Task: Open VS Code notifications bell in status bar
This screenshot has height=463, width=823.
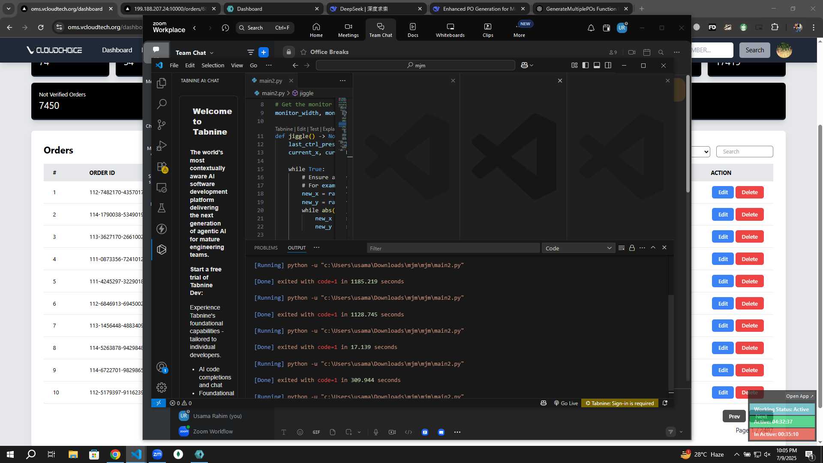Action: click(x=665, y=403)
